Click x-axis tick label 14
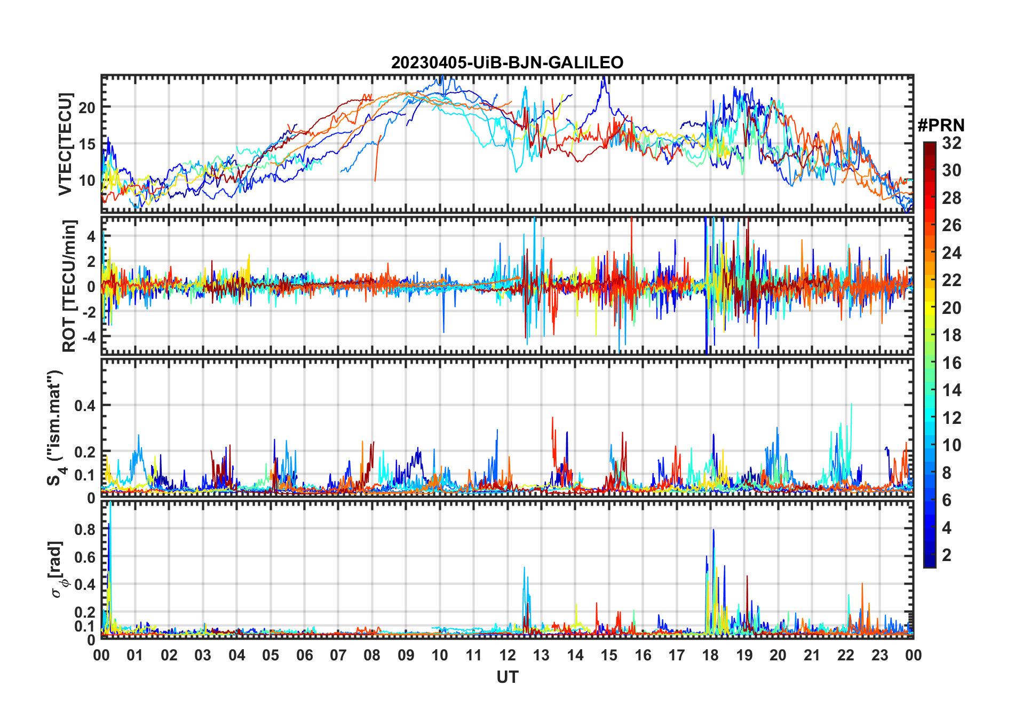1015x710 pixels. point(575,655)
